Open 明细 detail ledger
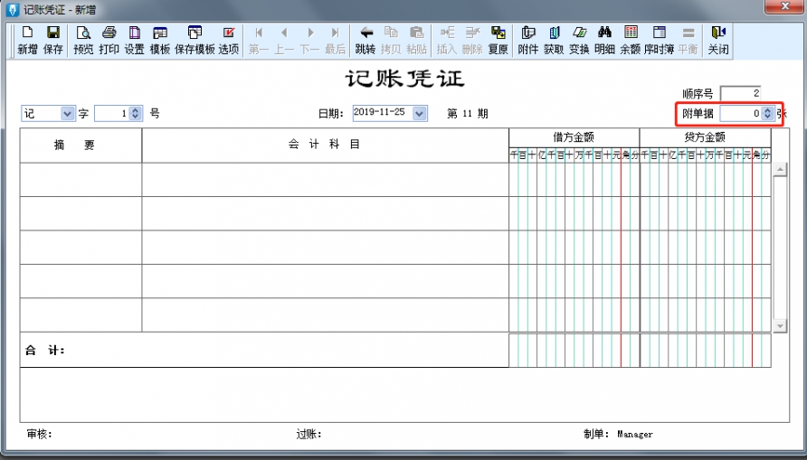 coord(604,40)
